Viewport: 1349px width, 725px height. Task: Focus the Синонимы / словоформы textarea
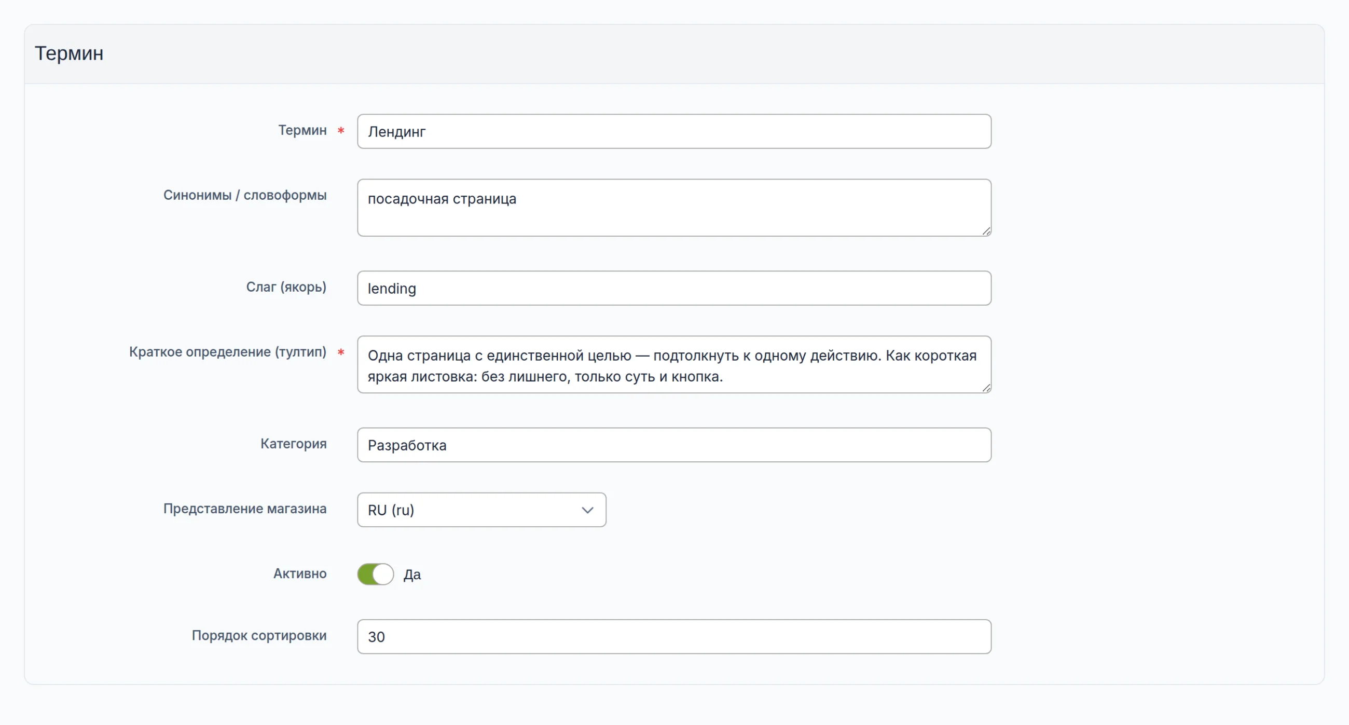[x=674, y=208]
